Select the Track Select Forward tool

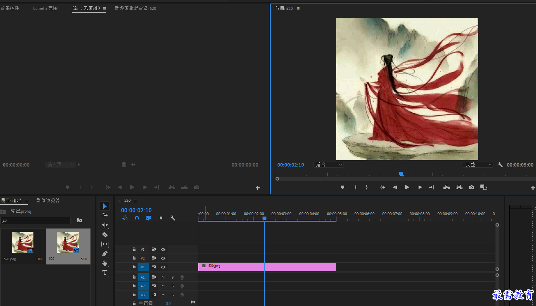[105, 216]
